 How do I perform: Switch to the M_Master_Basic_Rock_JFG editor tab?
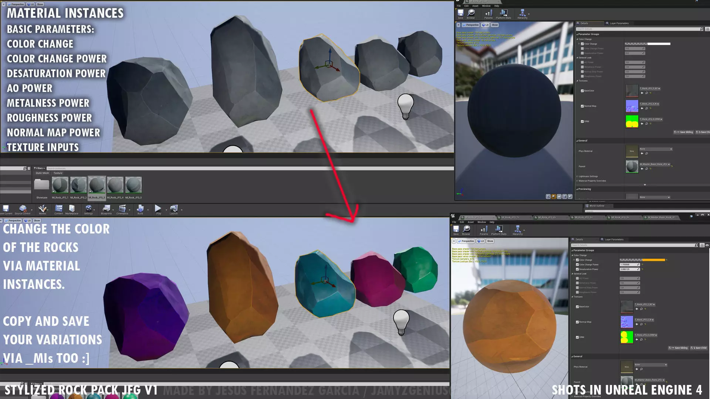tap(661, 218)
